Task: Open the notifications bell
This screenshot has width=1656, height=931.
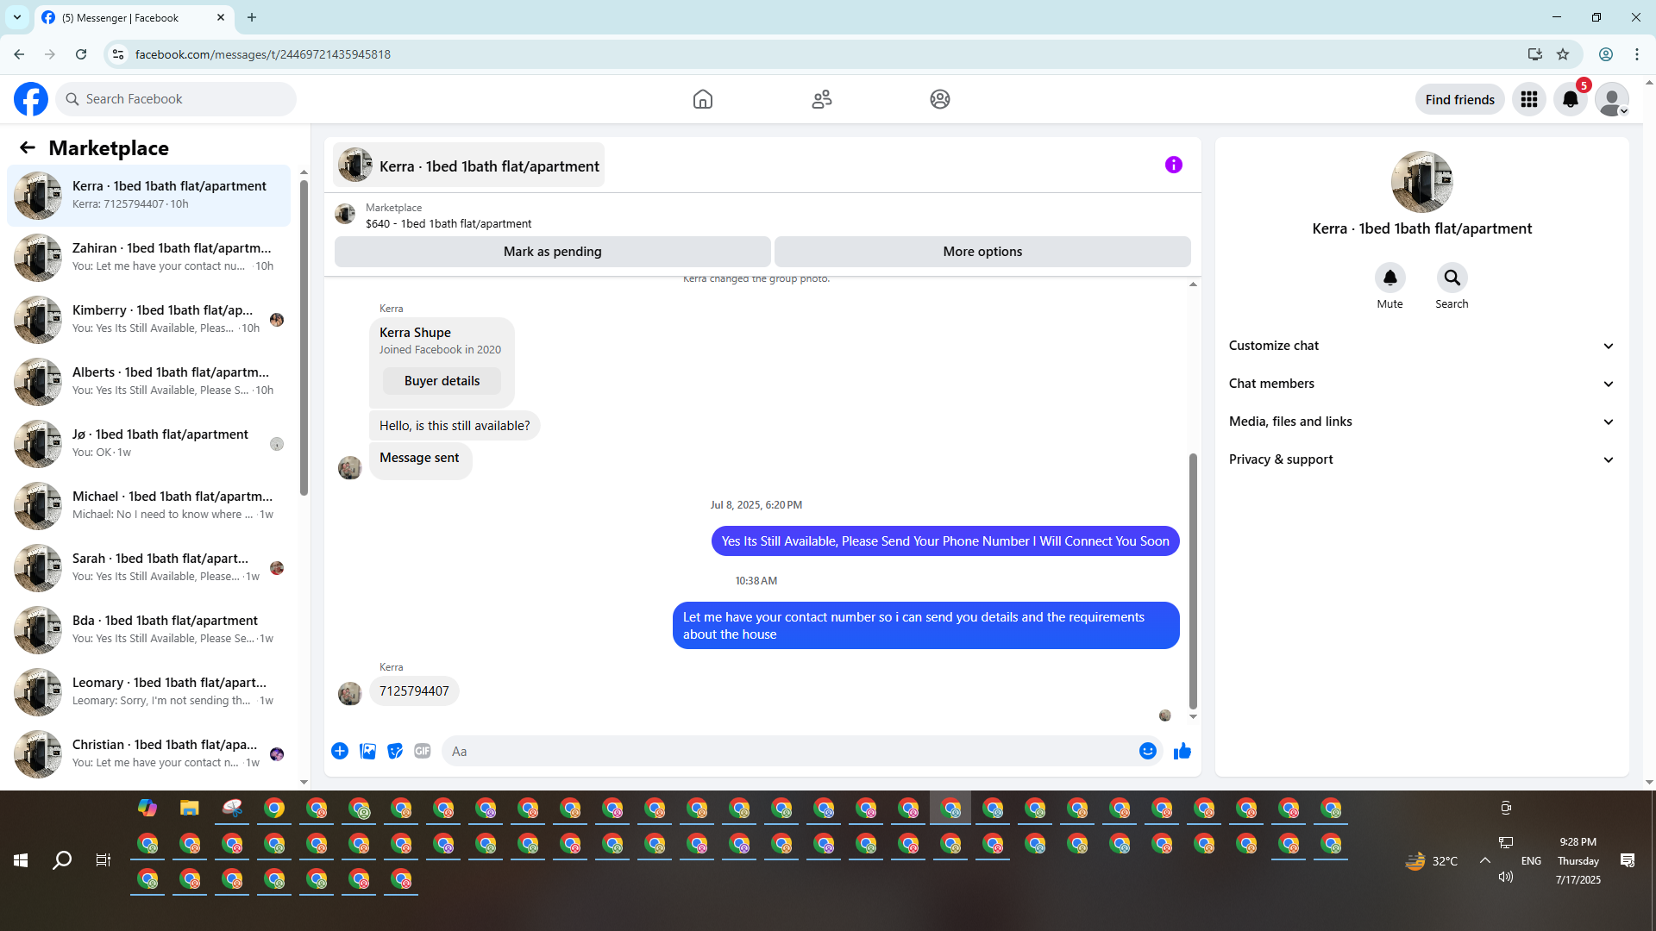Action: [1571, 99]
